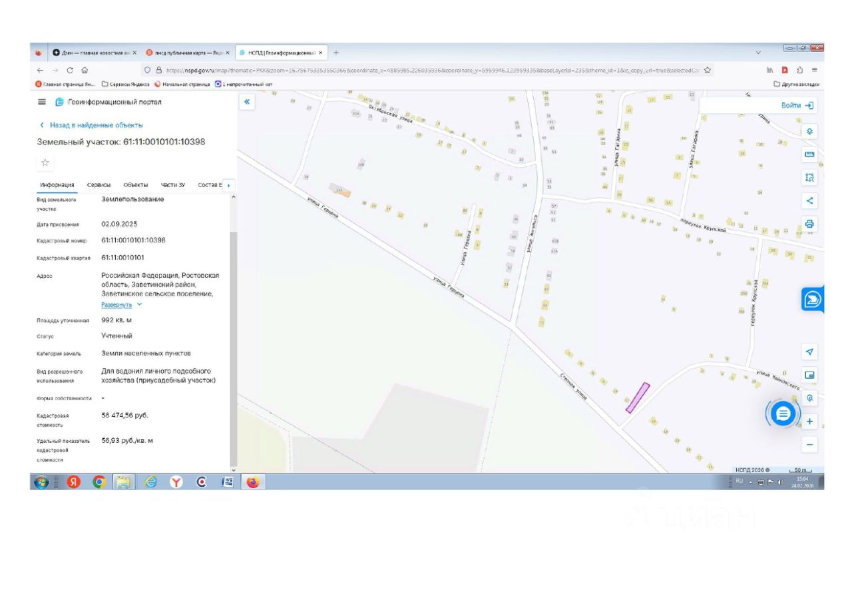852x602 pixels.
Task: Open Yandex from the taskbar
Action: tap(73, 482)
